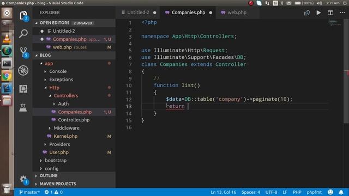Open the system settings gear in top bar

pos(345,3)
